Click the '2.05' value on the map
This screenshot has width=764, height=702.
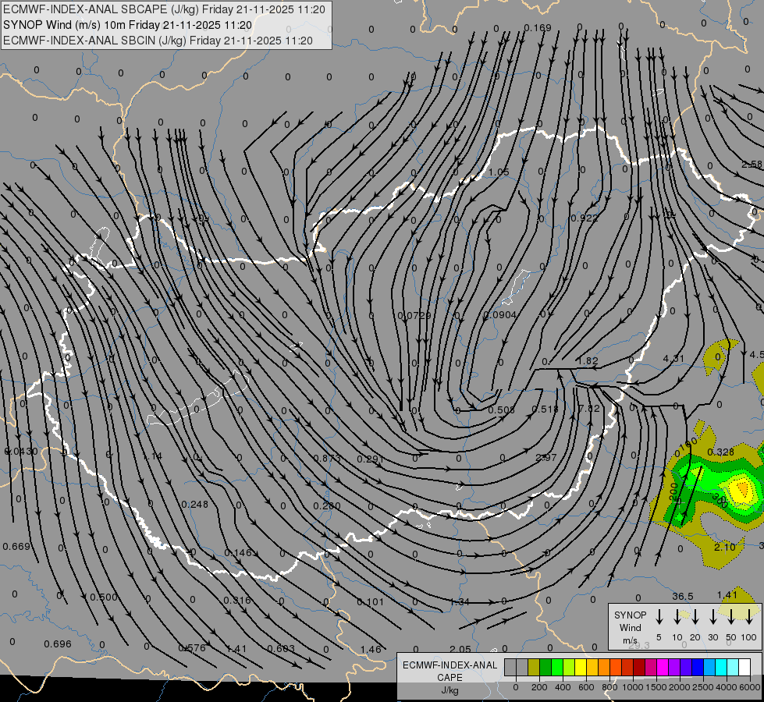pos(460,649)
